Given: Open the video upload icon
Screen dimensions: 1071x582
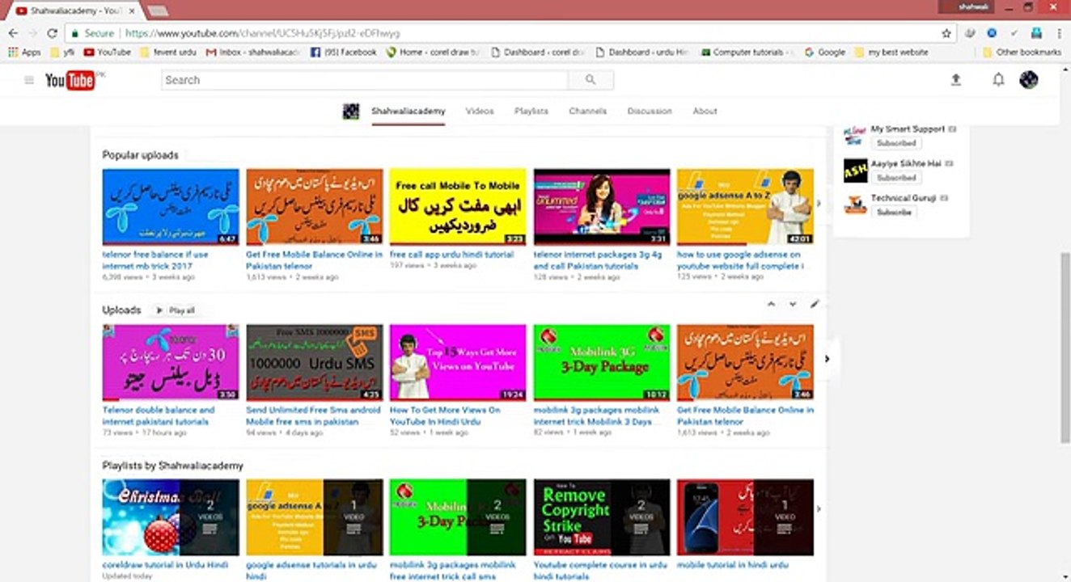Looking at the screenshot, I should [x=956, y=80].
